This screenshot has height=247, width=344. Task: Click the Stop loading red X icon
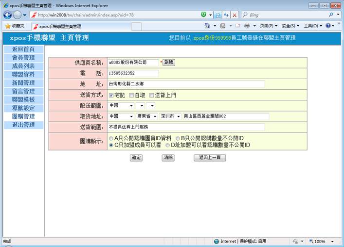[235, 15]
